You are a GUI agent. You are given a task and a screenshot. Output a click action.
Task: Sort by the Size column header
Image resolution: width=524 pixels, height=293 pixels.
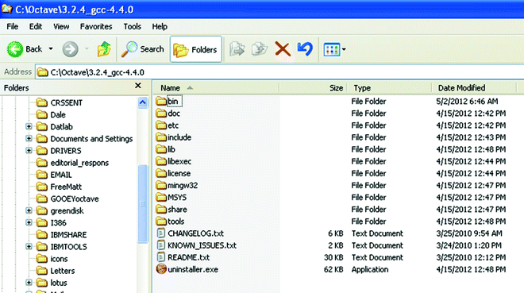313,88
